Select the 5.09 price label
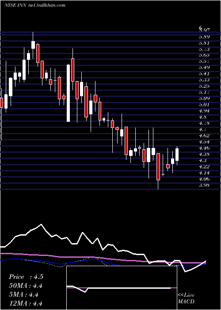 [x=204, y=98]
